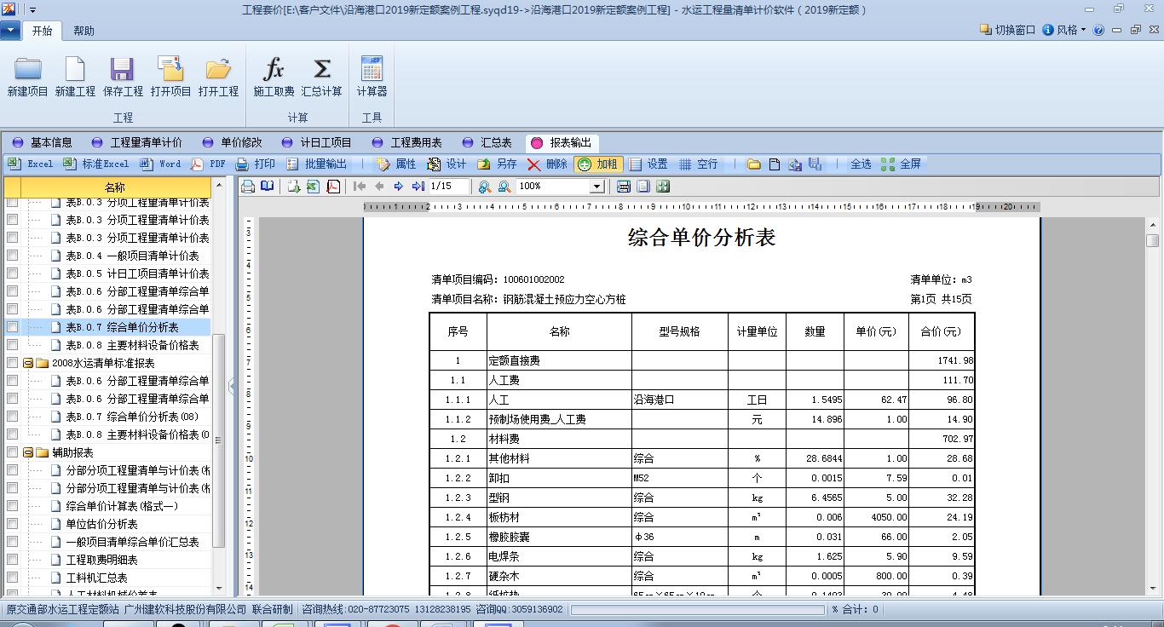Launch the 计算器 calculator icon

[x=372, y=69]
